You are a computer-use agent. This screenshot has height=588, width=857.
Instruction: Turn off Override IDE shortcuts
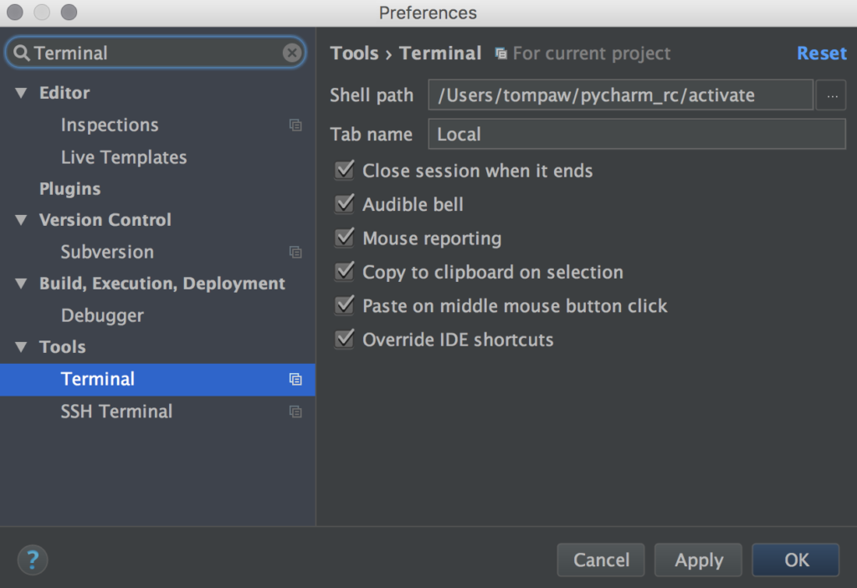tap(344, 340)
